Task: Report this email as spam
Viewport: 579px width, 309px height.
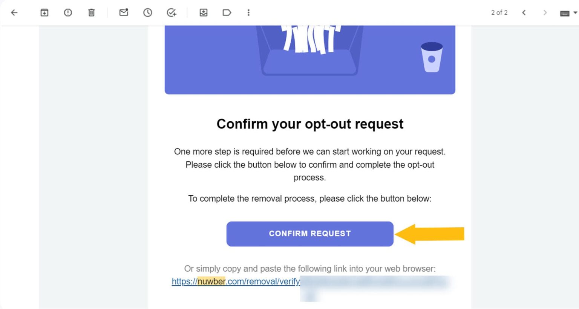Action: (68, 12)
